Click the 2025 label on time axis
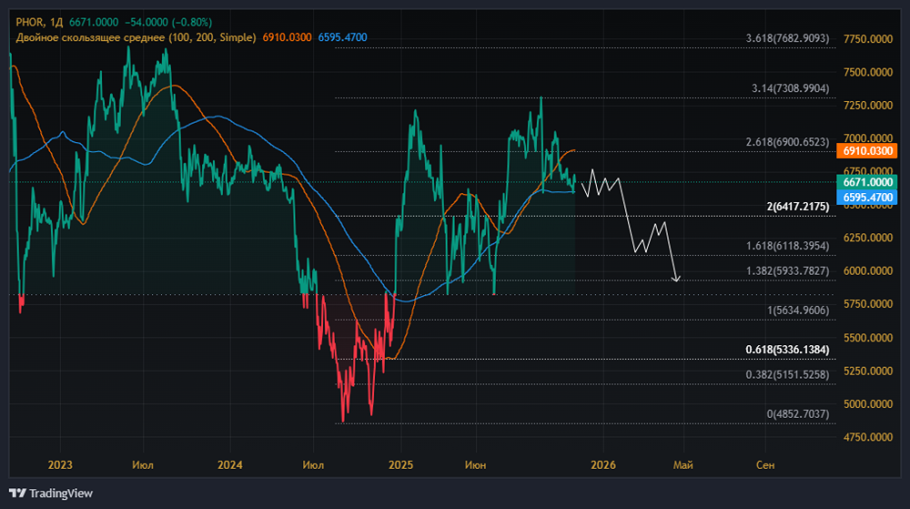This screenshot has width=910, height=509. pyautogui.click(x=400, y=464)
